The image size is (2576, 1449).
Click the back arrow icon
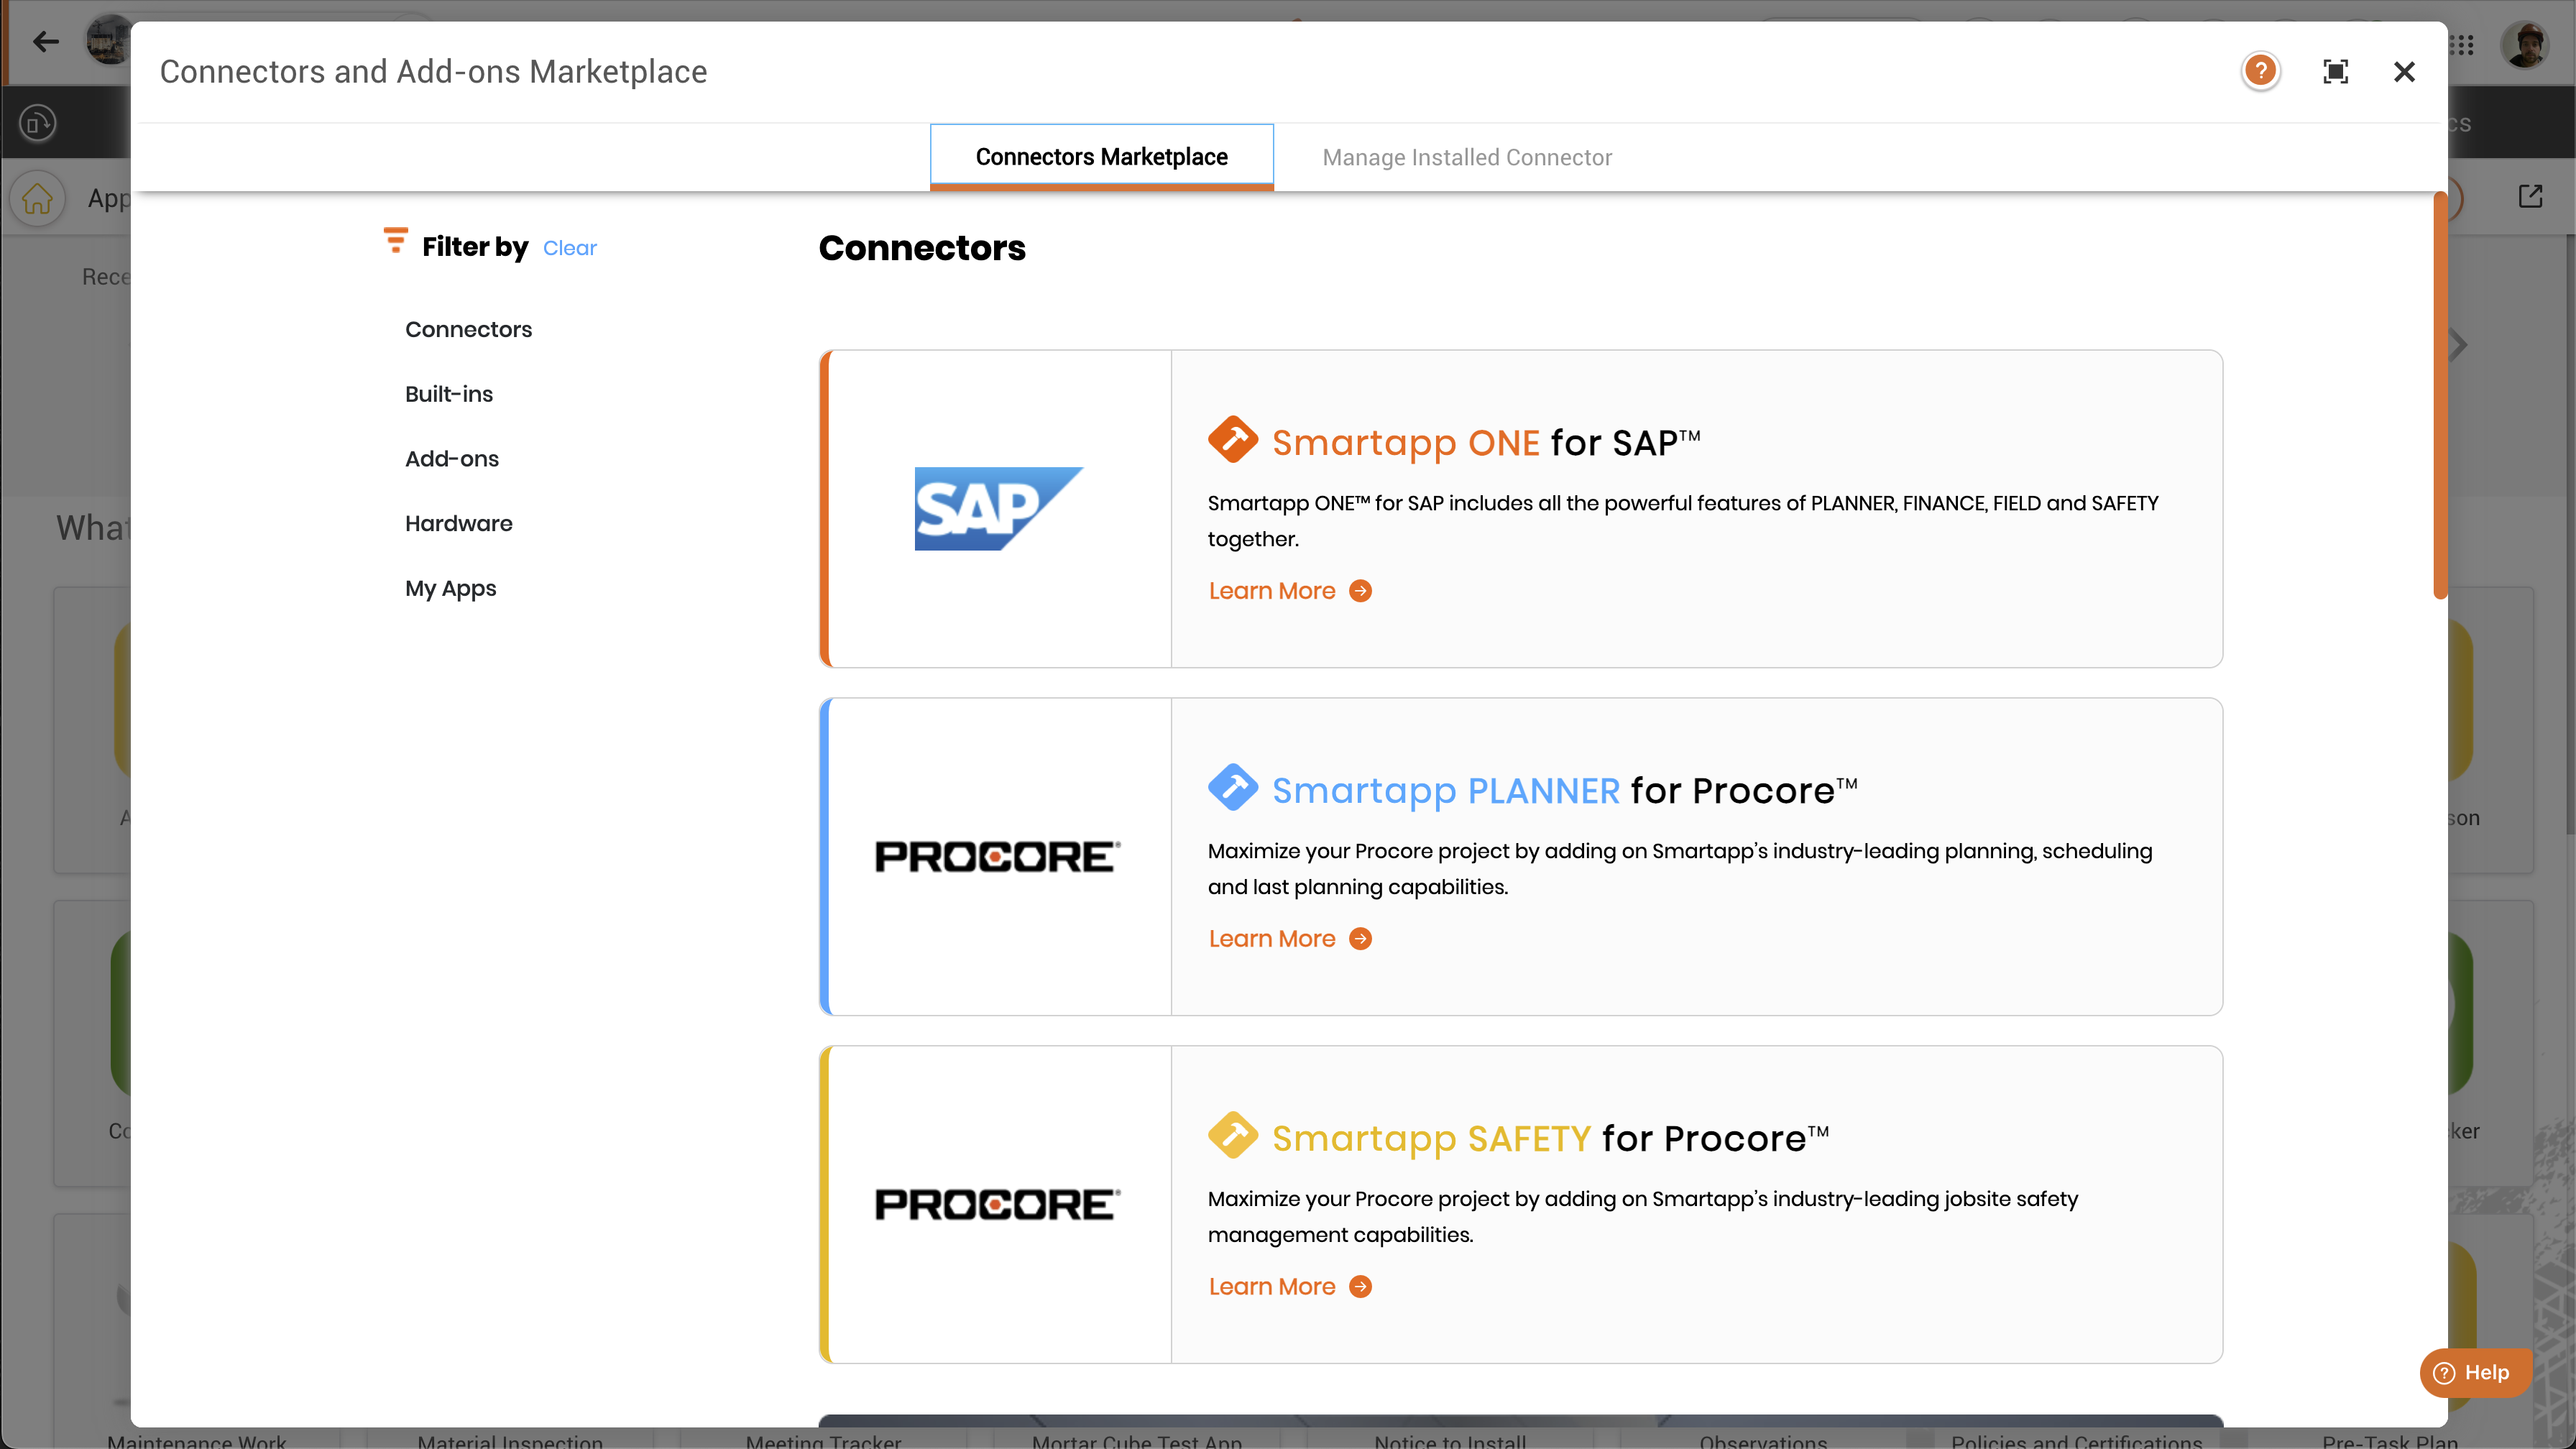[x=45, y=41]
